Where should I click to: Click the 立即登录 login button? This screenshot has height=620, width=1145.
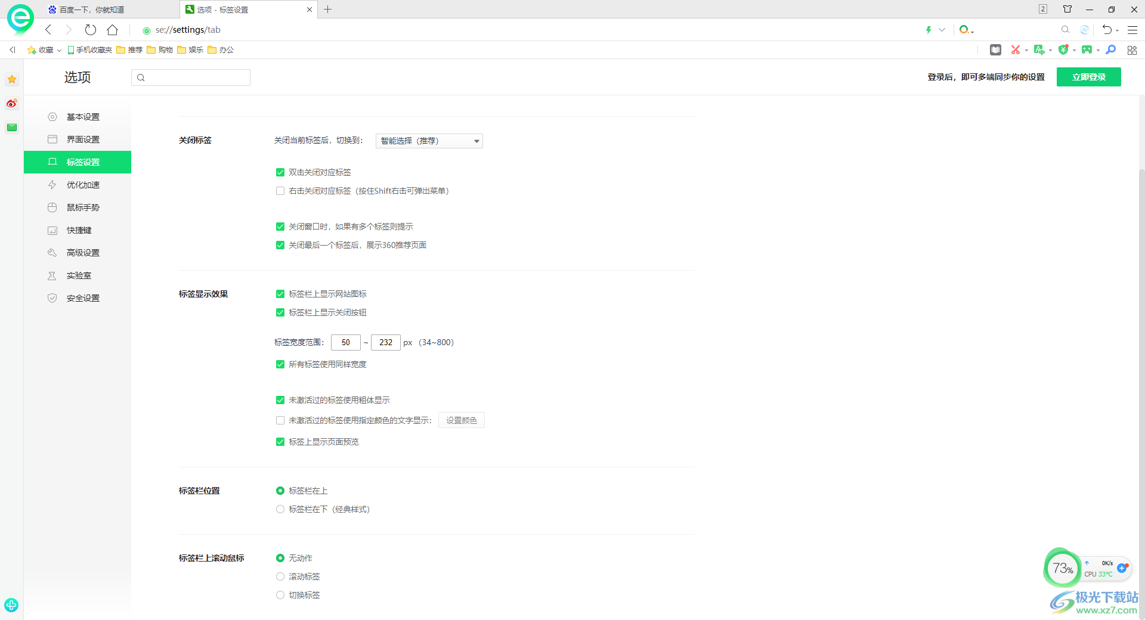tap(1088, 77)
